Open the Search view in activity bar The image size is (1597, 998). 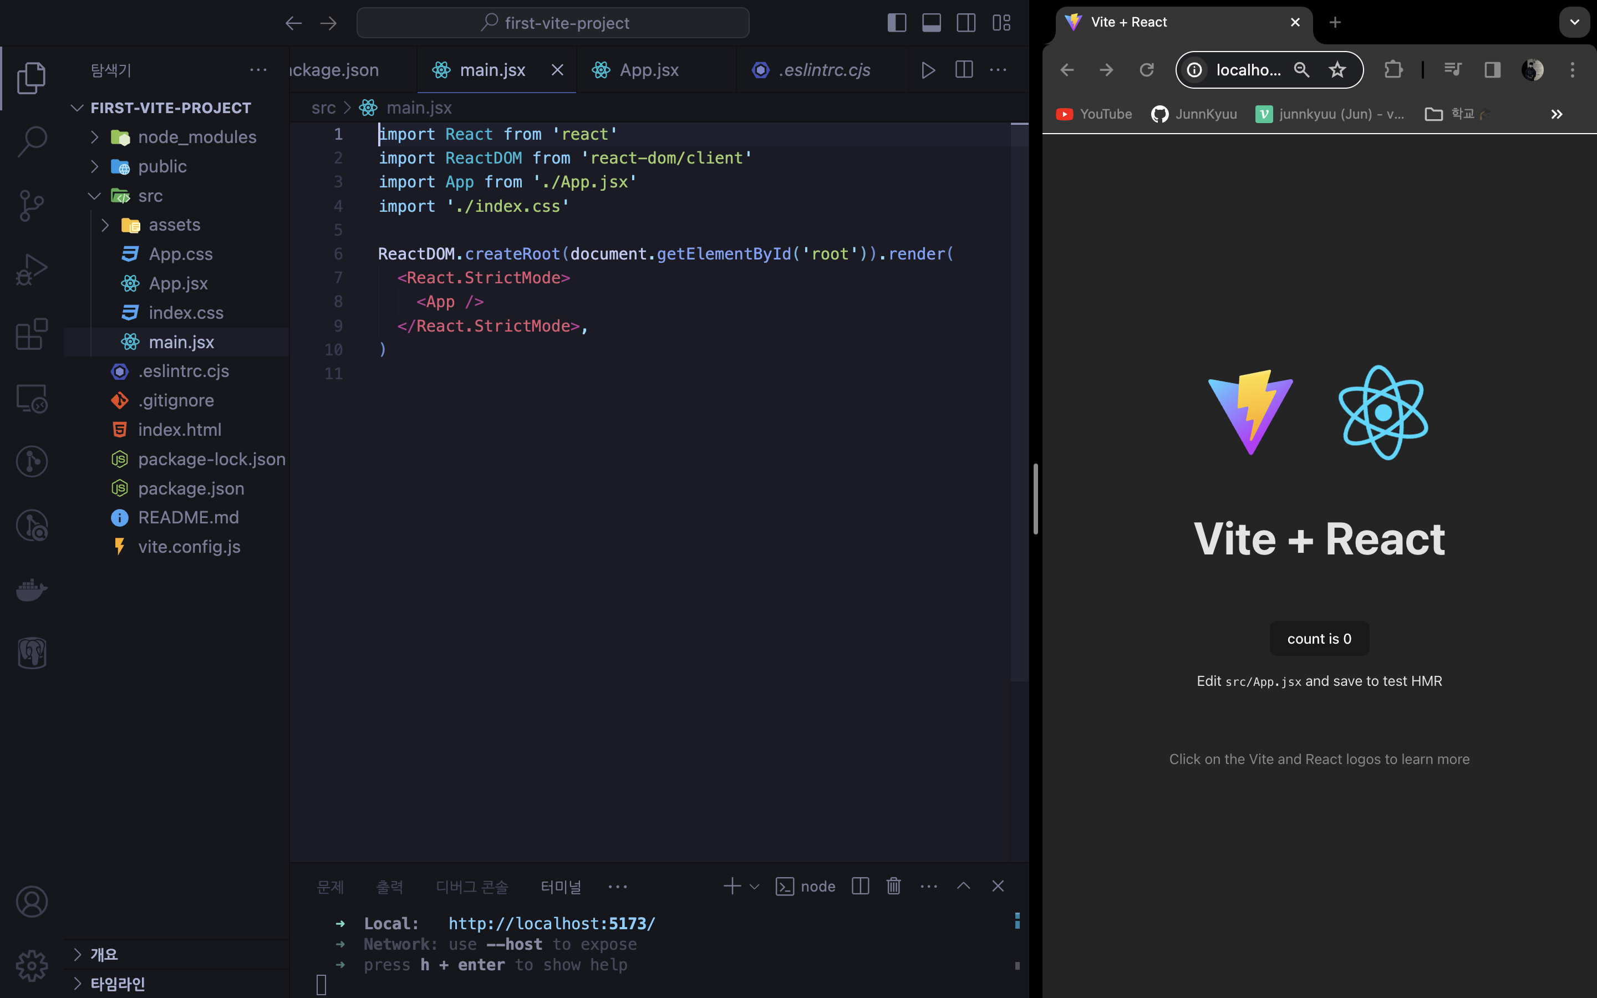pos(31,141)
